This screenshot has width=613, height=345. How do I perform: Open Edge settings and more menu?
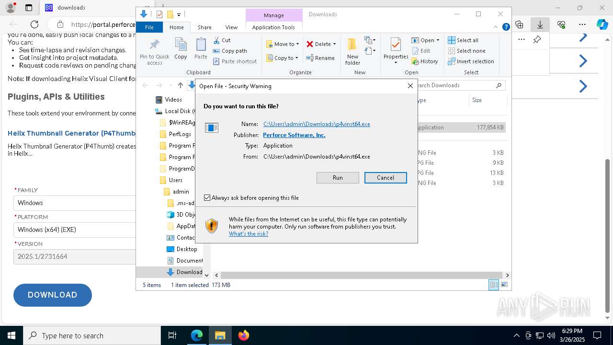point(582,24)
